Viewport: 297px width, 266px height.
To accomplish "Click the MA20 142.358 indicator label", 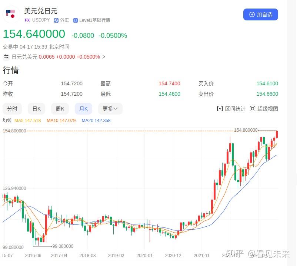I will pyautogui.click(x=96, y=121).
